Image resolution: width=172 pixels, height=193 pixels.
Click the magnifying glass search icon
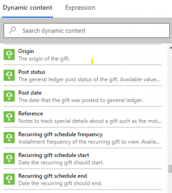pyautogui.click(x=12, y=30)
